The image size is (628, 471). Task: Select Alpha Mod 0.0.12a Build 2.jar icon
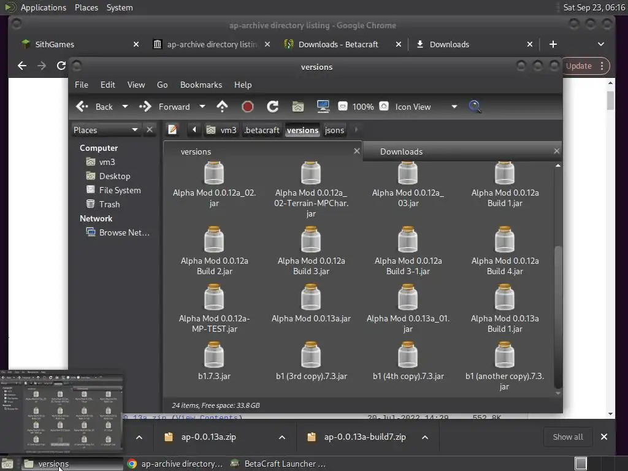tap(214, 239)
